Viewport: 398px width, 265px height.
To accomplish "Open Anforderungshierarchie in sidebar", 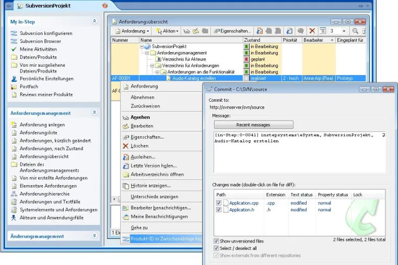I will 44,194.
